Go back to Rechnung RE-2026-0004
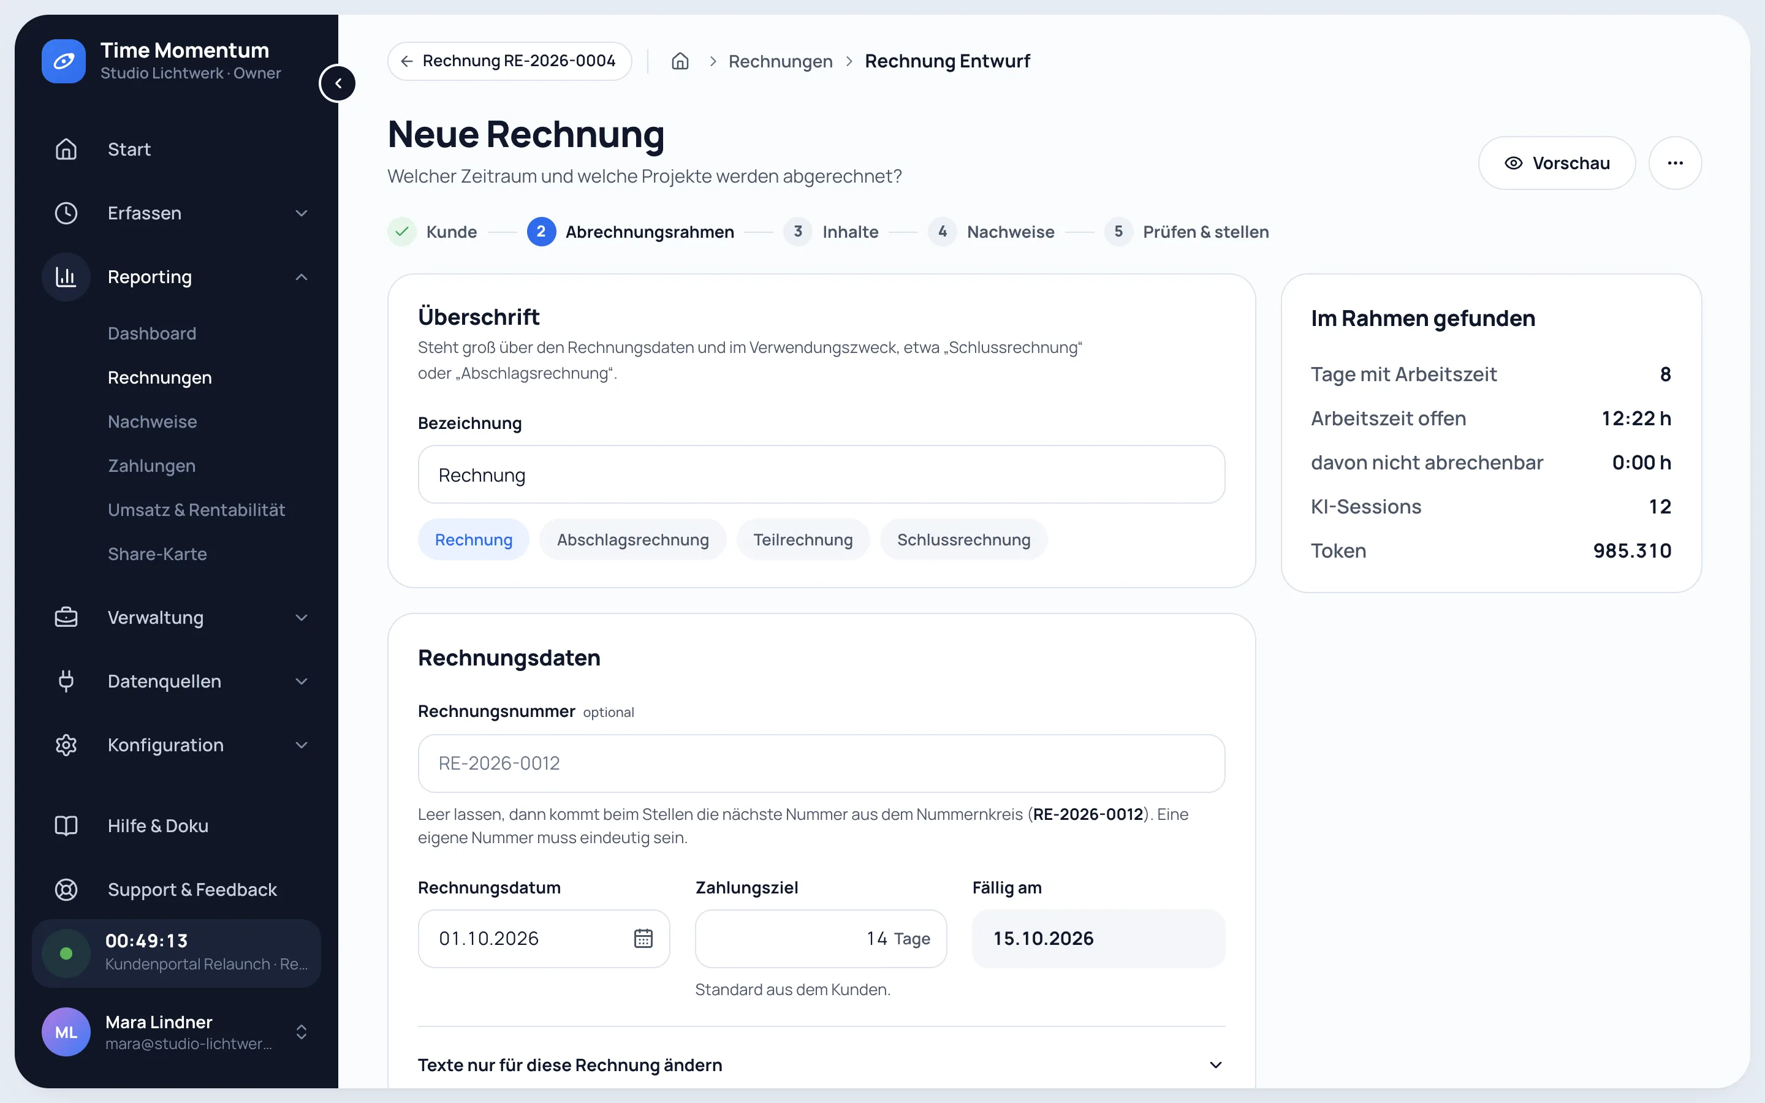 (510, 61)
